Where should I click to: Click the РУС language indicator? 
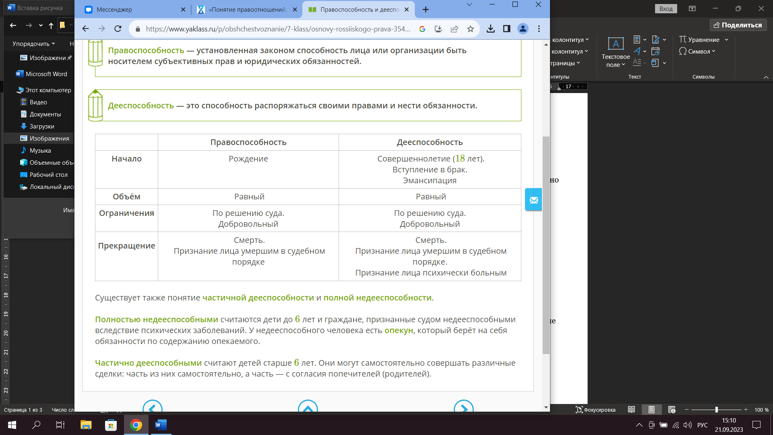pos(703,425)
